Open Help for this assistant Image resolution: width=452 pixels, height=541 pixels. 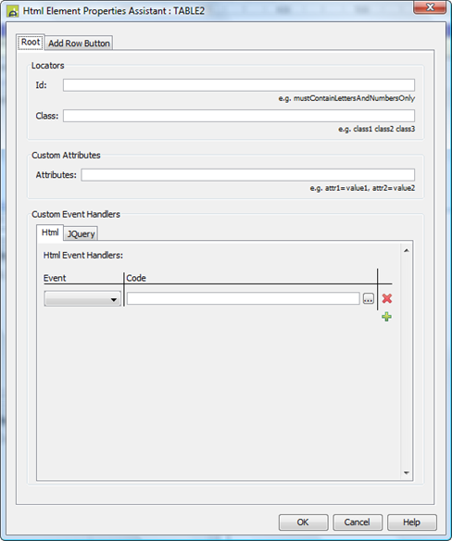coord(411,522)
